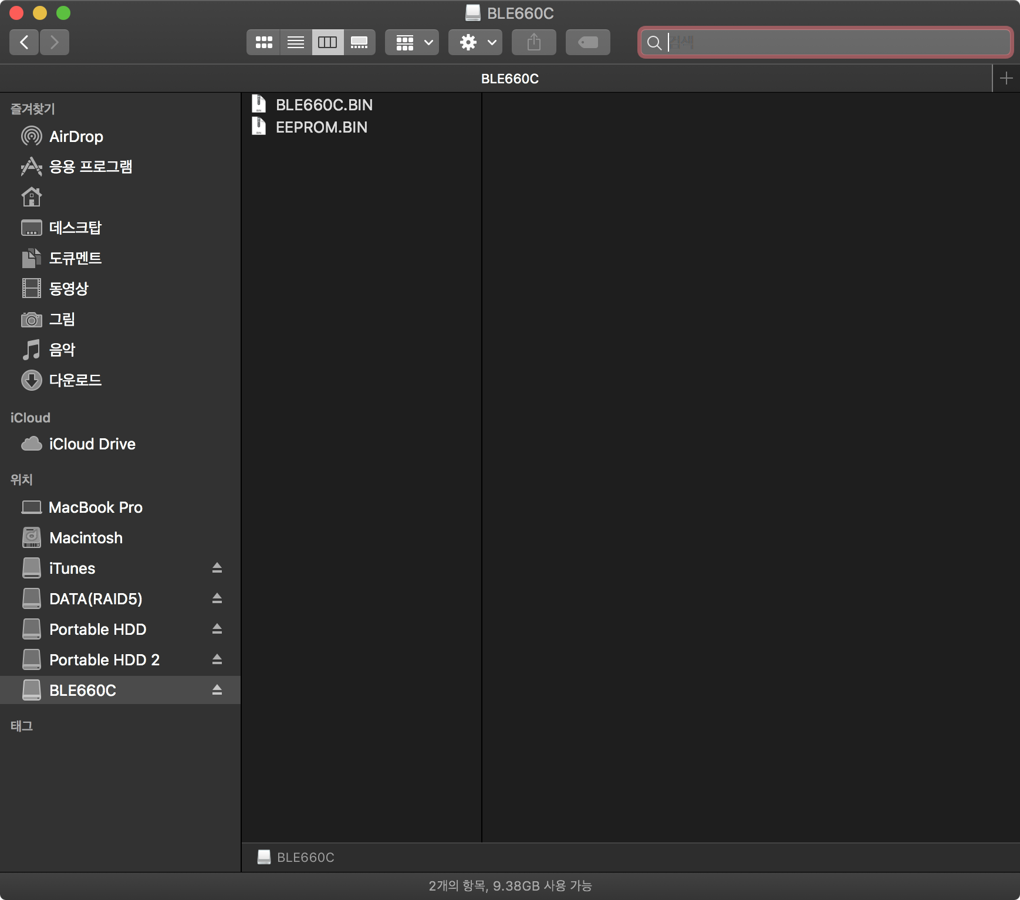Image resolution: width=1020 pixels, height=900 pixels.
Task: Click the 위치 section header
Action: tap(22, 480)
